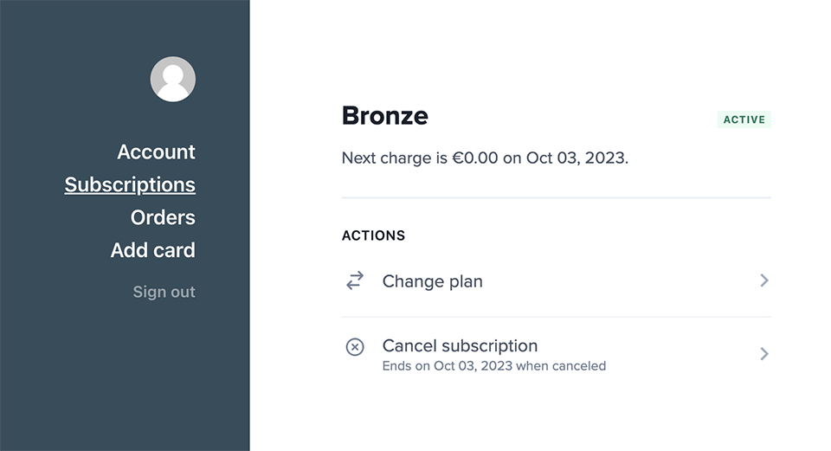The width and height of the screenshot is (831, 451).
Task: Click the 'Ends on Oct 03, 2023' subtitle
Action: tap(493, 366)
